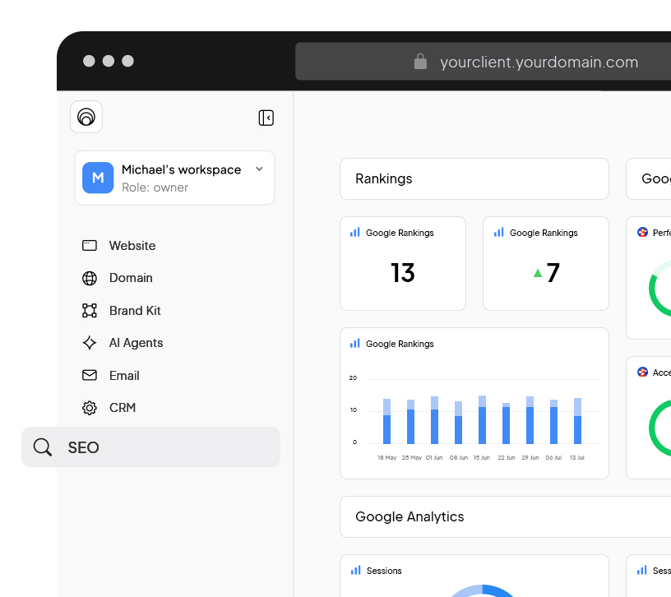This screenshot has height=597, width=671.
Task: Click the blue M workspace avatar
Action: [98, 178]
